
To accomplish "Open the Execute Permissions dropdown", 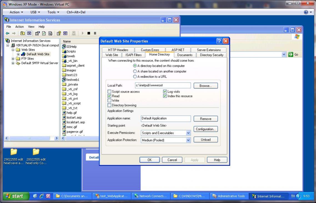I will 188,133.
